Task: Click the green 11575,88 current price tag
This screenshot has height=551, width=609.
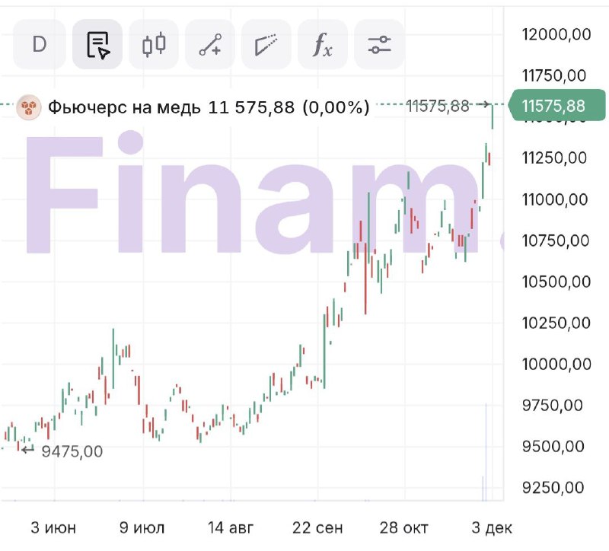Action: point(556,106)
